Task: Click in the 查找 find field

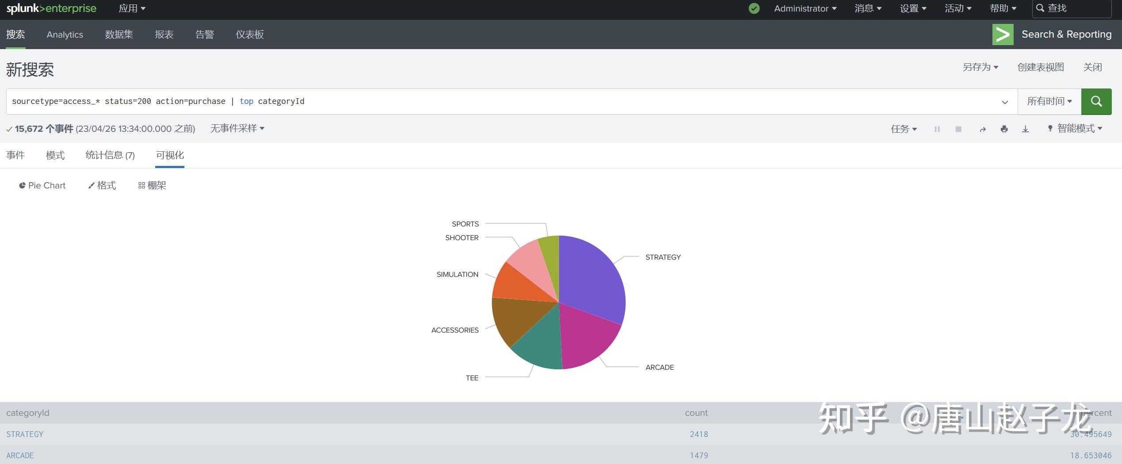Action: 1072,8
